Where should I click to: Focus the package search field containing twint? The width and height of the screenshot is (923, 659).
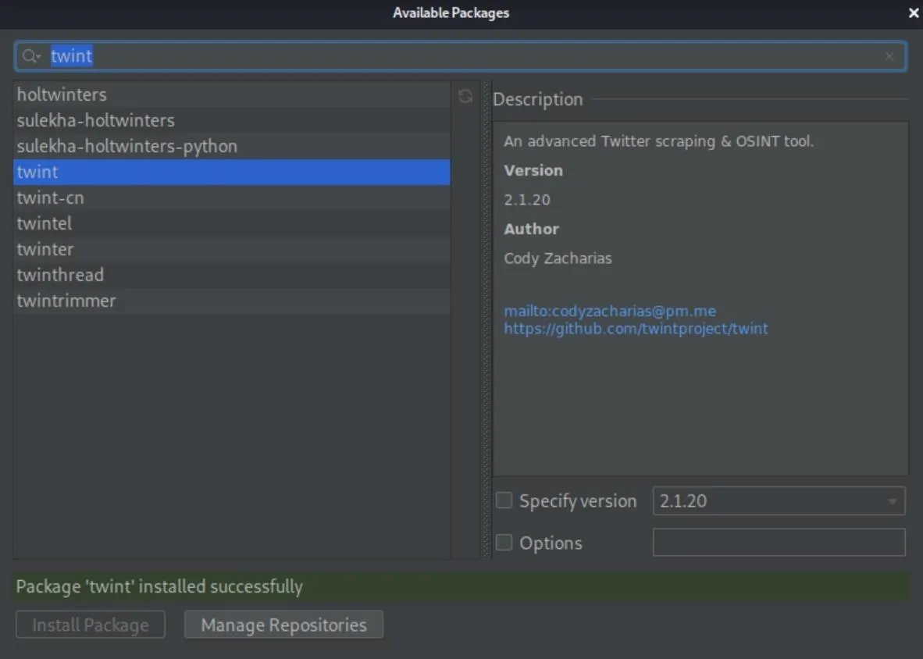point(460,56)
